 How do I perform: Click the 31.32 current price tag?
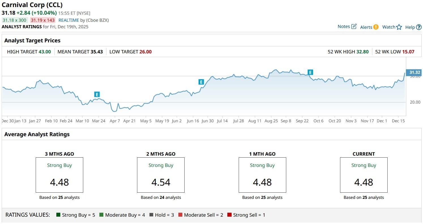pyautogui.click(x=414, y=72)
